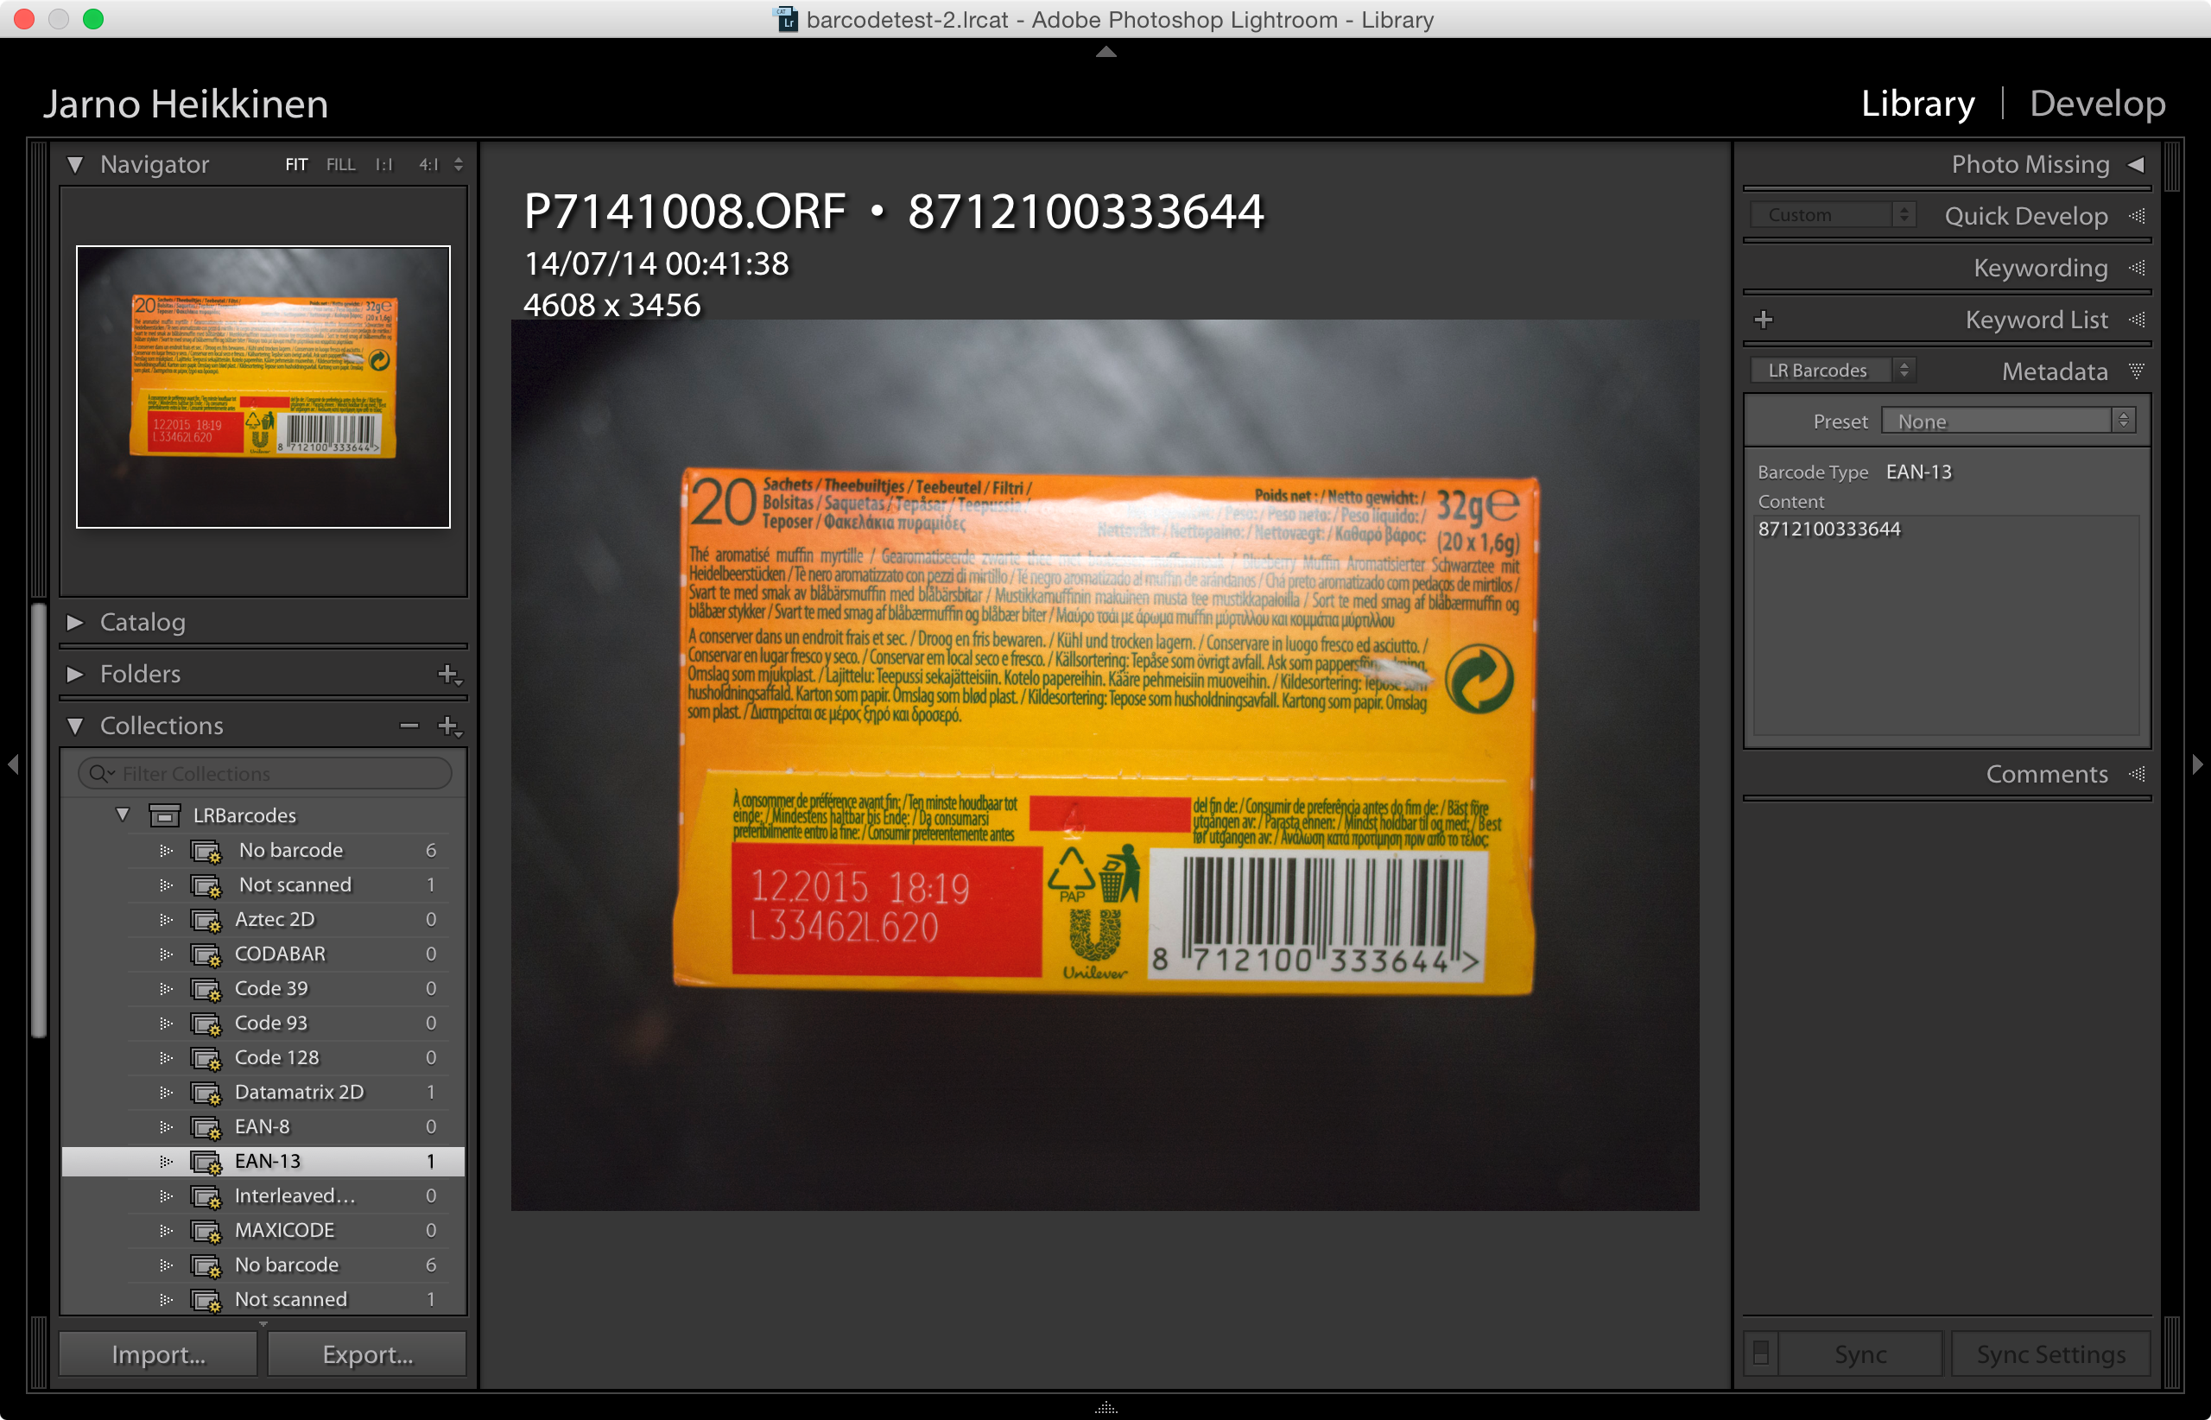
Task: Toggle the auto sync switch beside Sync
Action: click(x=1760, y=1353)
